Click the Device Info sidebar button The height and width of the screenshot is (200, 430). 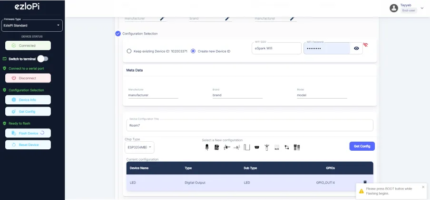pos(28,100)
